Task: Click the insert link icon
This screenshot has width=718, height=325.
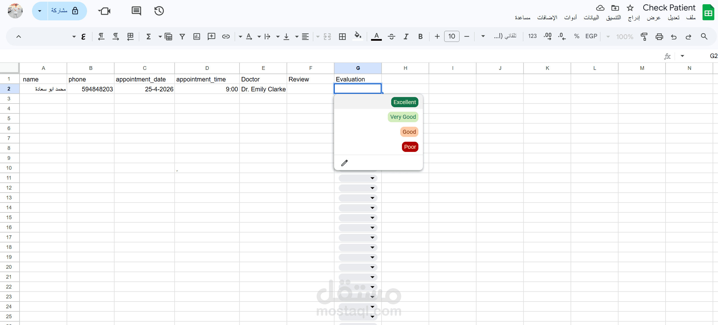Action: pos(226,36)
